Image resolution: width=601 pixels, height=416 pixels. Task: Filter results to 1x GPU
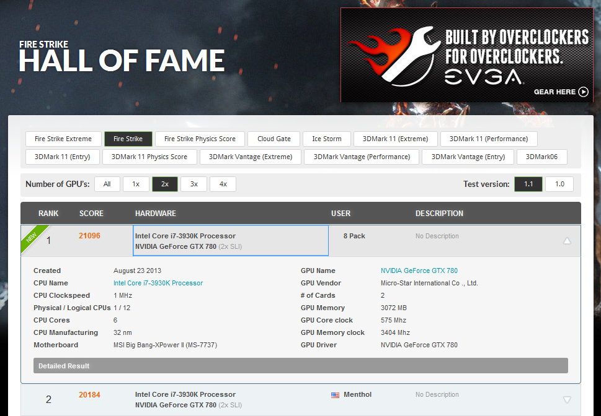coord(136,184)
